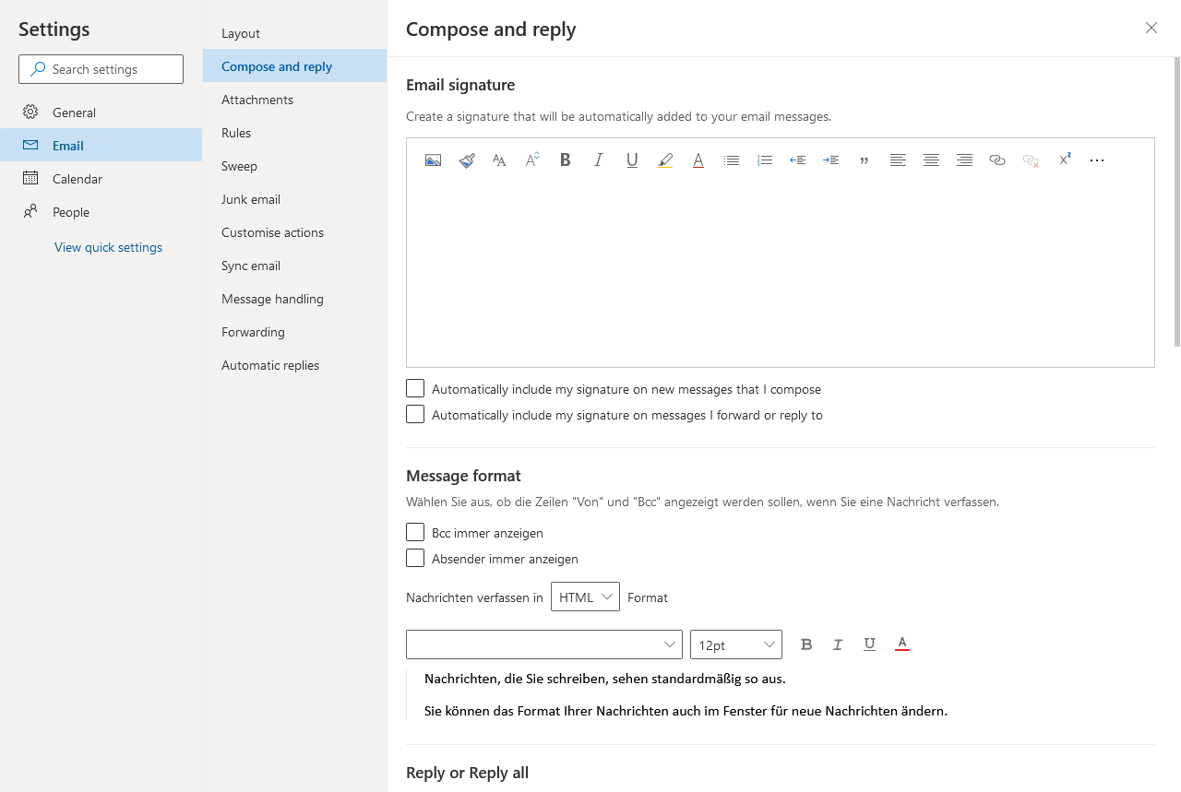Open View quick settings
Viewport: 1181px width, 792px height.
coord(108,247)
